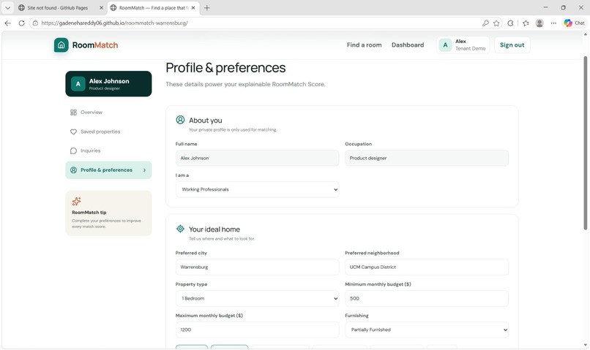Open the browser settings ellipsis menu
This screenshot has height=350, width=590.
tap(553, 23)
